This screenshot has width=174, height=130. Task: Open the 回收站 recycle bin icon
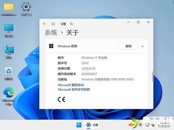9,73
